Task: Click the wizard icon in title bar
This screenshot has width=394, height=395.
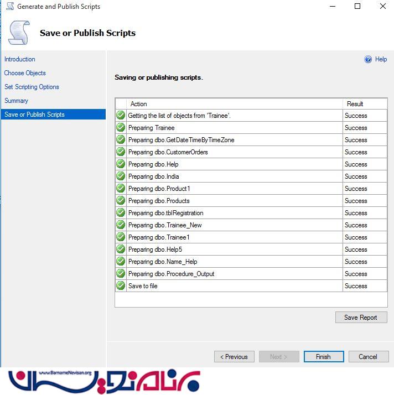Action: point(9,7)
